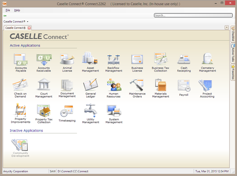Click the D:\Connect\CC\Connect path text

point(73,171)
